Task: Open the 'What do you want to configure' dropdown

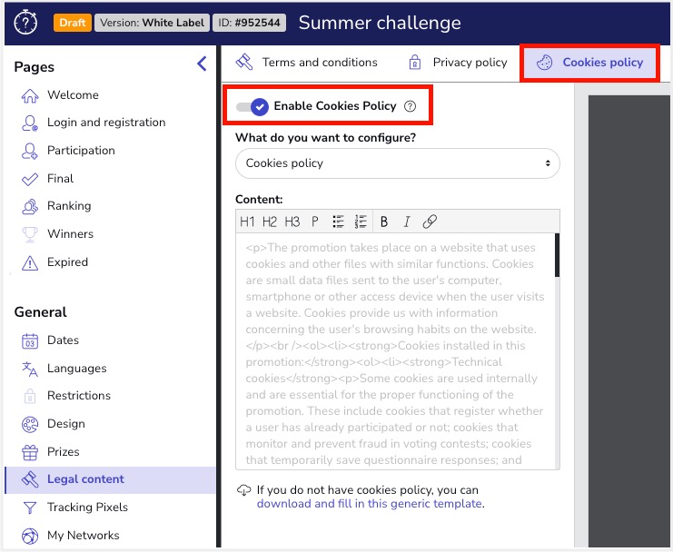Action: (397, 163)
